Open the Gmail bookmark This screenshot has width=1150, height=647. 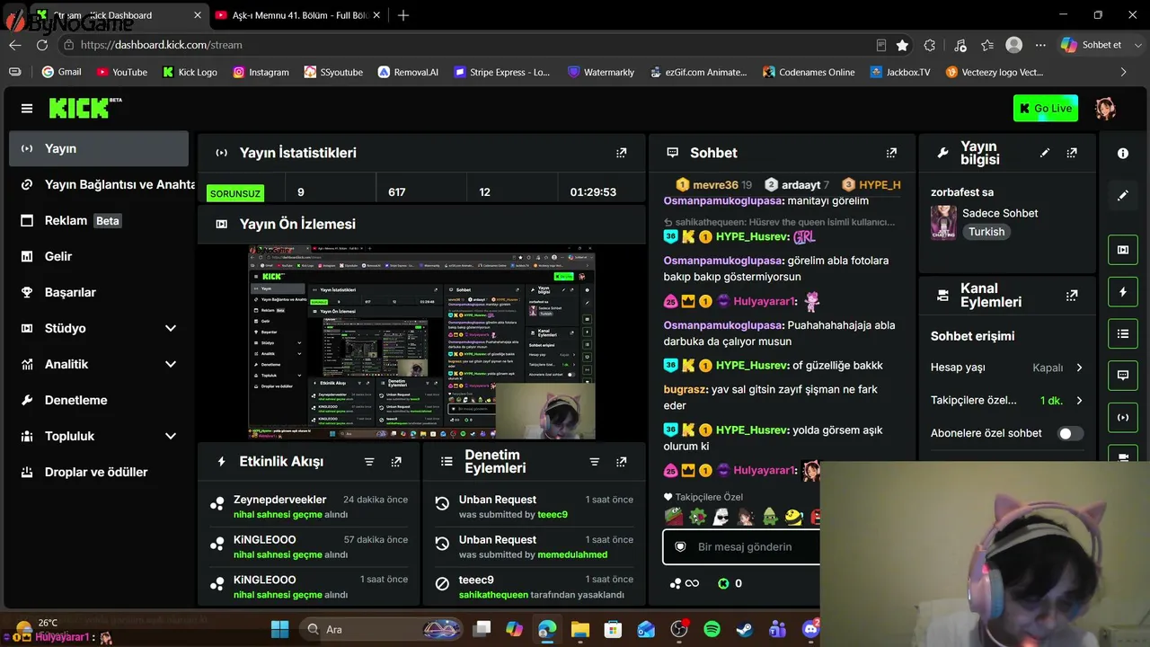tap(61, 72)
